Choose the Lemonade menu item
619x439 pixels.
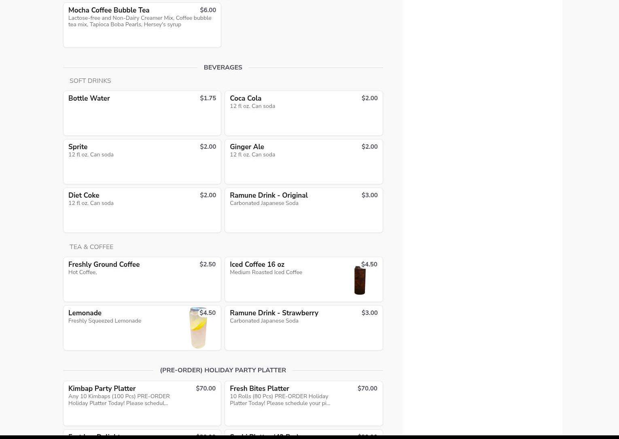pyautogui.click(x=142, y=328)
